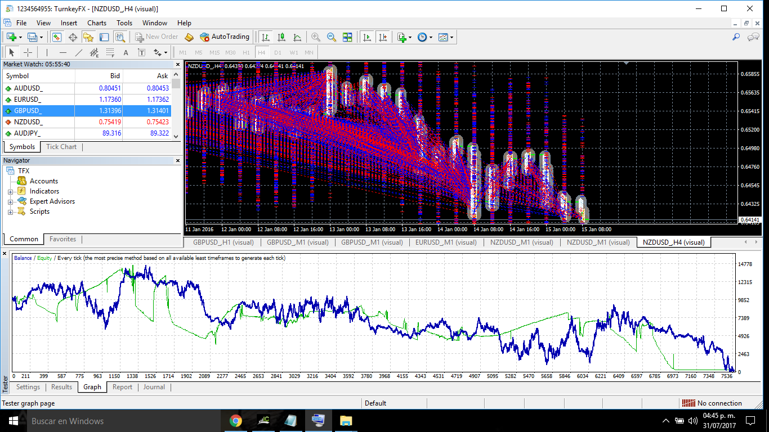Toggle the W1 timeframe button
Screen dimensions: 769x432
pos(293,52)
